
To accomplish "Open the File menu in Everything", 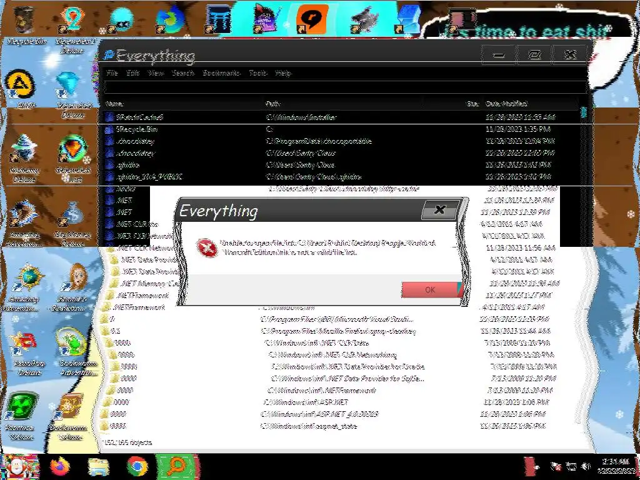I will click(112, 72).
